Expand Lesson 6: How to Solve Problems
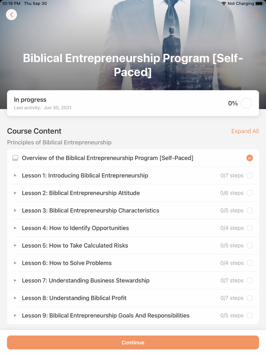Image resolution: width=266 pixels, height=355 pixels. point(15,263)
